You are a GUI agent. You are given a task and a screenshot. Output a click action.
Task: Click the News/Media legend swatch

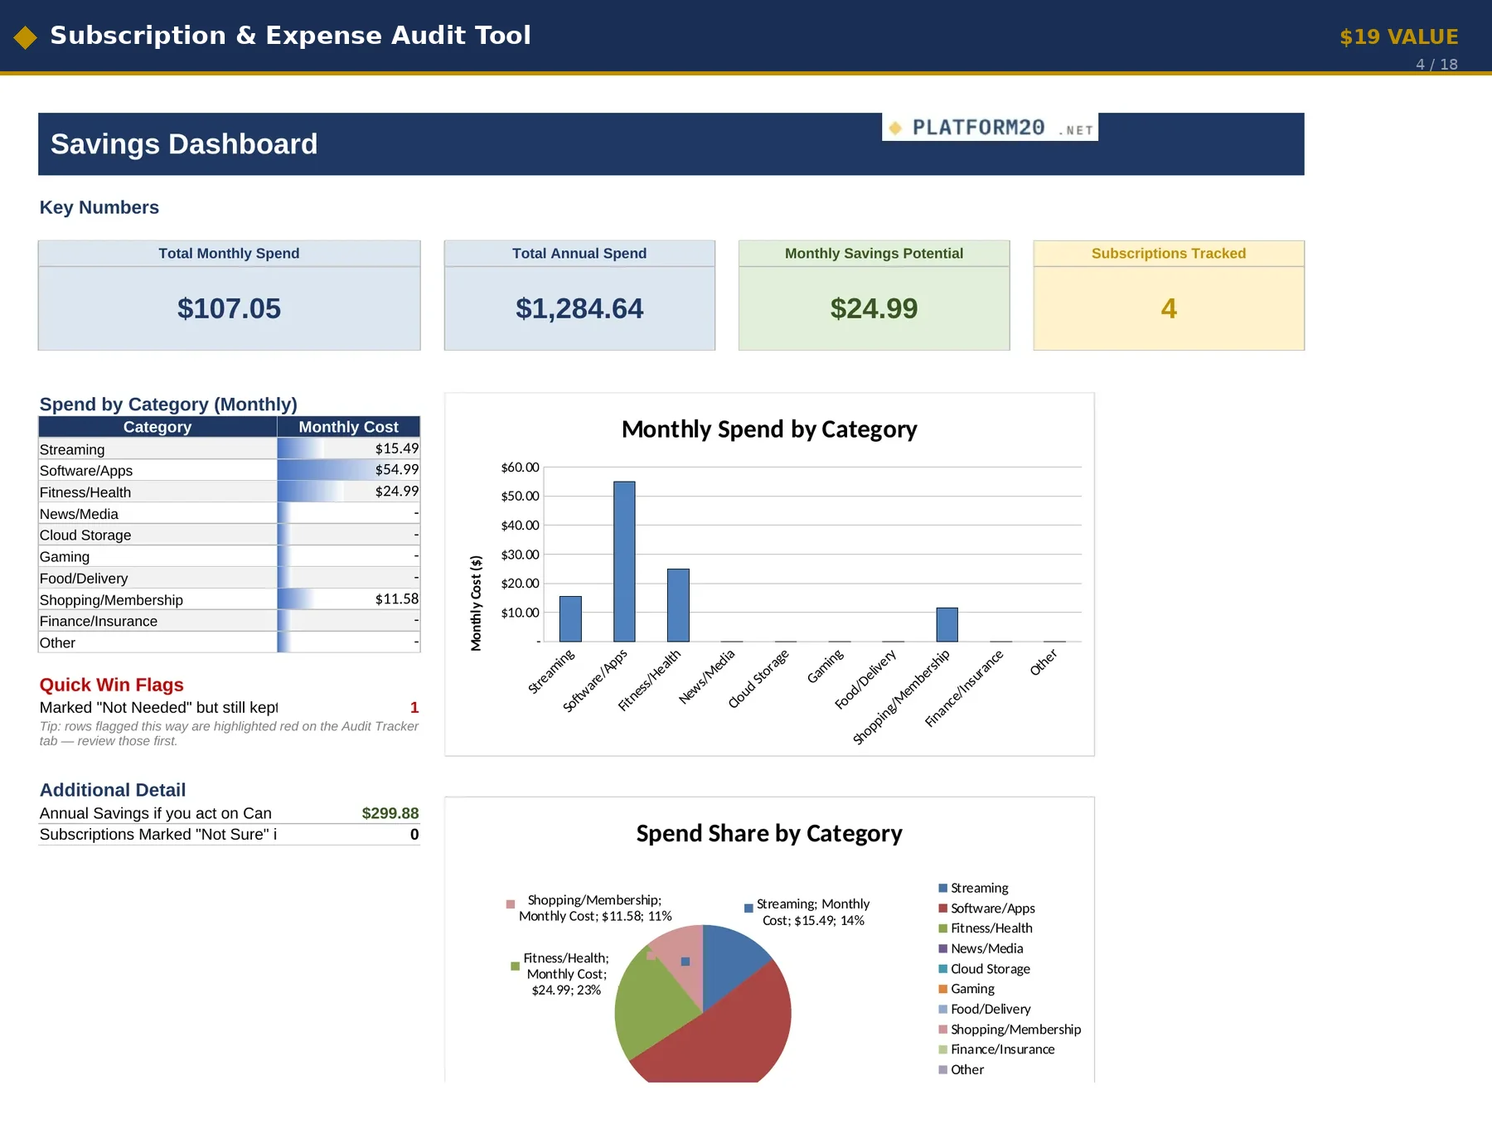[x=942, y=948]
